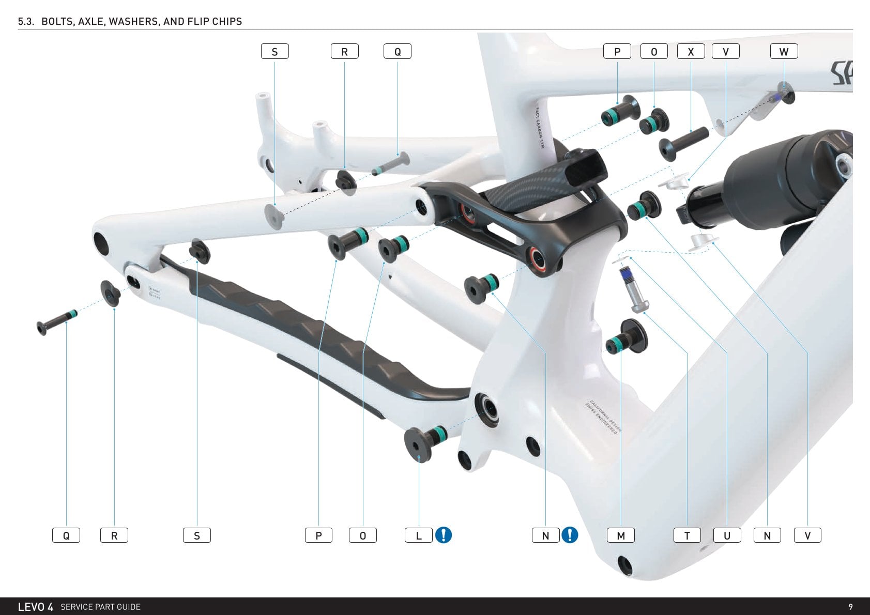Viewport: 870px width, 615px height.
Task: Click the black chainstay protector
Action: [320, 331]
